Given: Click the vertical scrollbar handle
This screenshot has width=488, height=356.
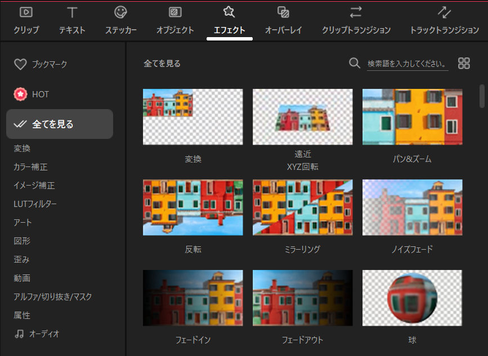Looking at the screenshot, I should coord(482,96).
